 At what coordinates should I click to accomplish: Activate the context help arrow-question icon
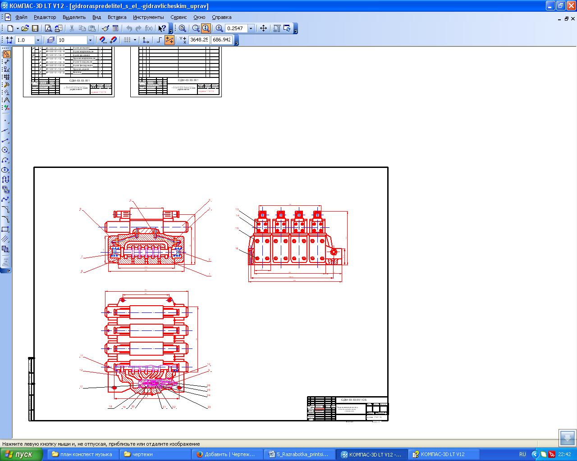pos(162,28)
